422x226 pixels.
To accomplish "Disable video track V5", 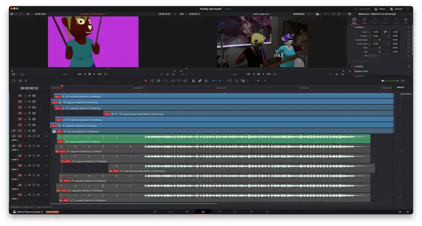I will [x=34, y=107].
